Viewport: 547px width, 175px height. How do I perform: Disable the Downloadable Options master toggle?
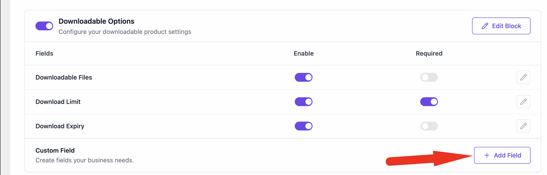click(x=44, y=26)
